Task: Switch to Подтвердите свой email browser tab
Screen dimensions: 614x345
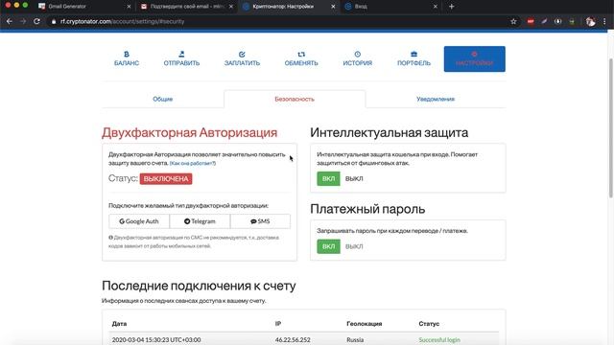Action: [x=186, y=7]
